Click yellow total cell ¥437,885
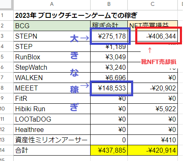The image size is (189, 161). coord(109,150)
